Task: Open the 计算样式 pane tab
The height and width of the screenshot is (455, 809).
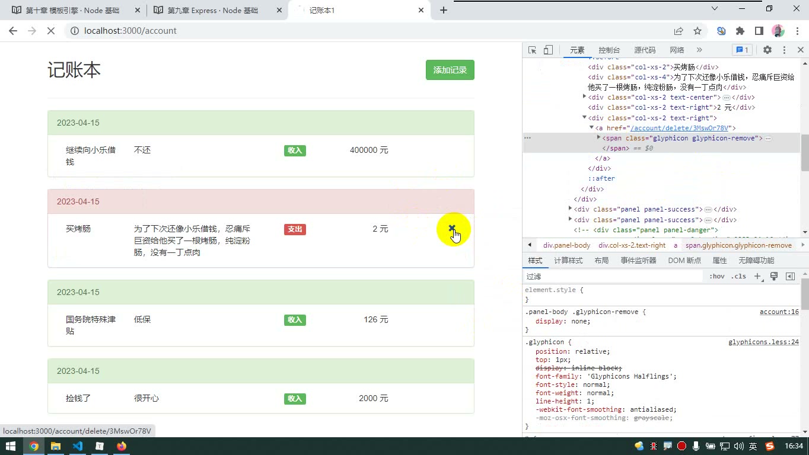Action: [x=568, y=261]
